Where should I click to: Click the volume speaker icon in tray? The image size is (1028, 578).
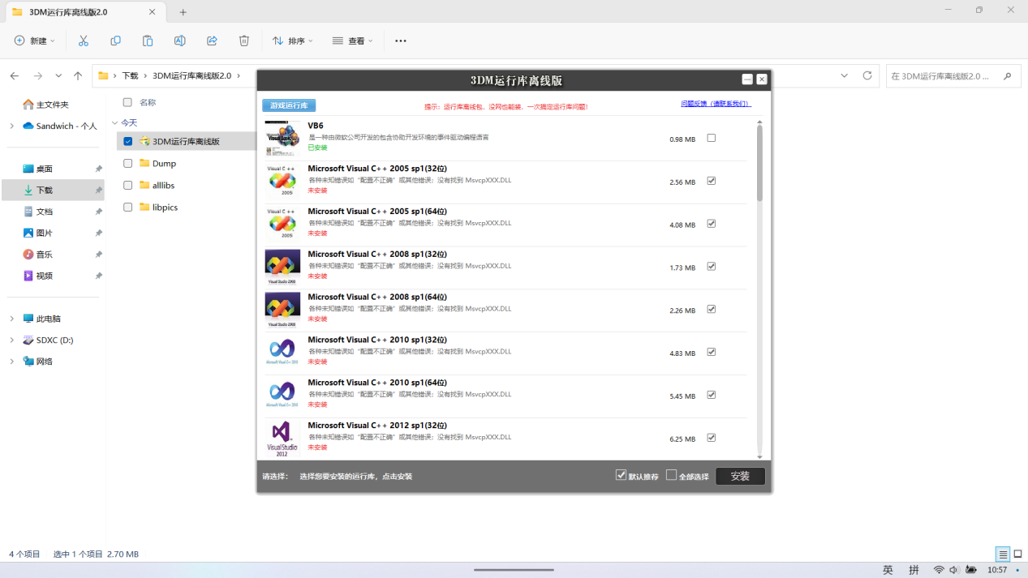click(954, 570)
